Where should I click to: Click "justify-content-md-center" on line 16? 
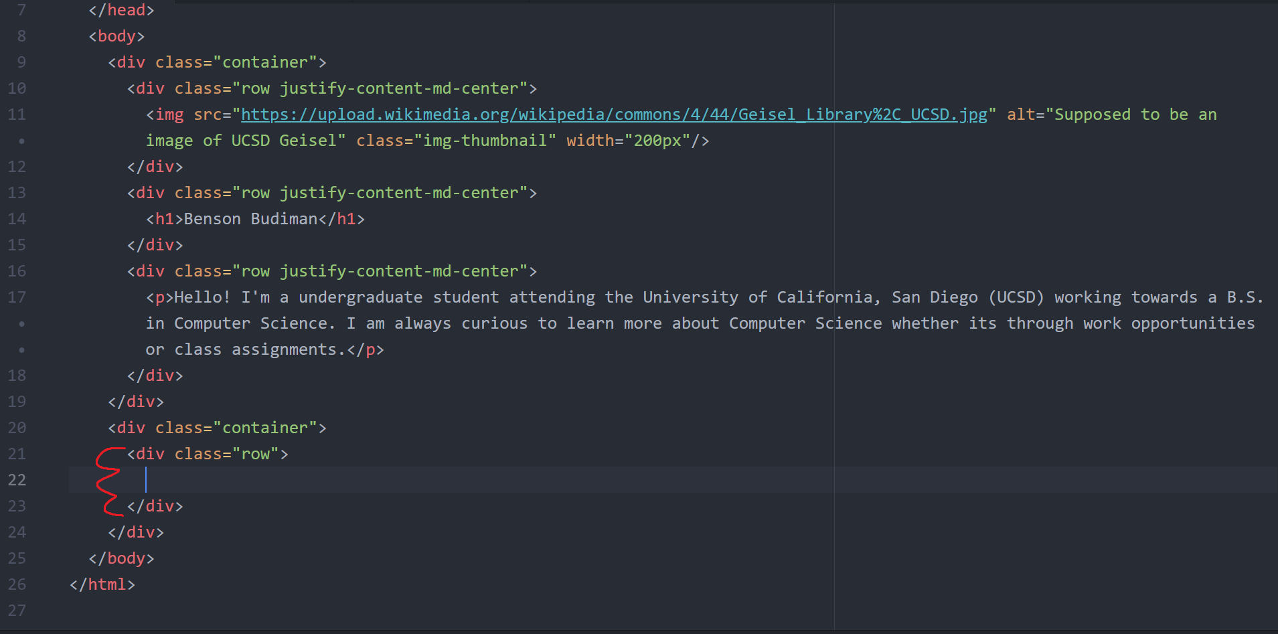pos(399,271)
